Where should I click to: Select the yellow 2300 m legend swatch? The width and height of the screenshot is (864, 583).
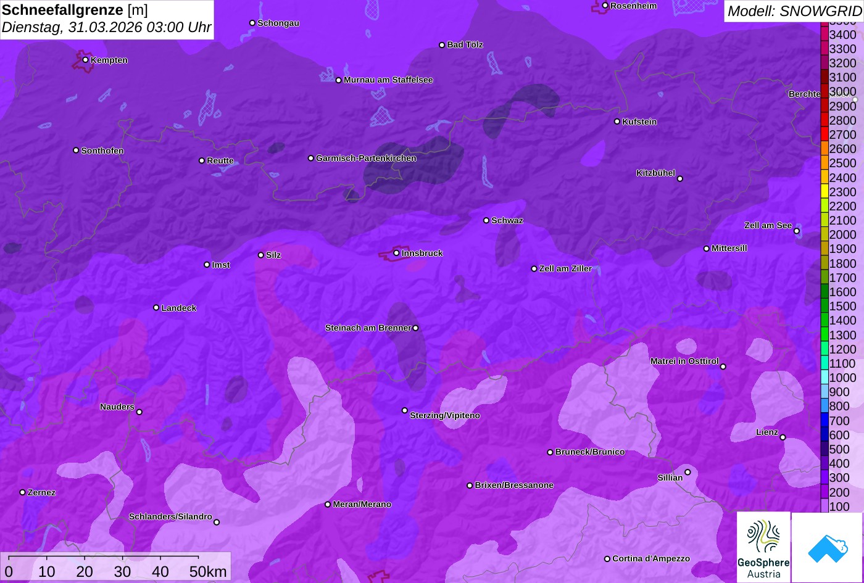pyautogui.click(x=824, y=191)
